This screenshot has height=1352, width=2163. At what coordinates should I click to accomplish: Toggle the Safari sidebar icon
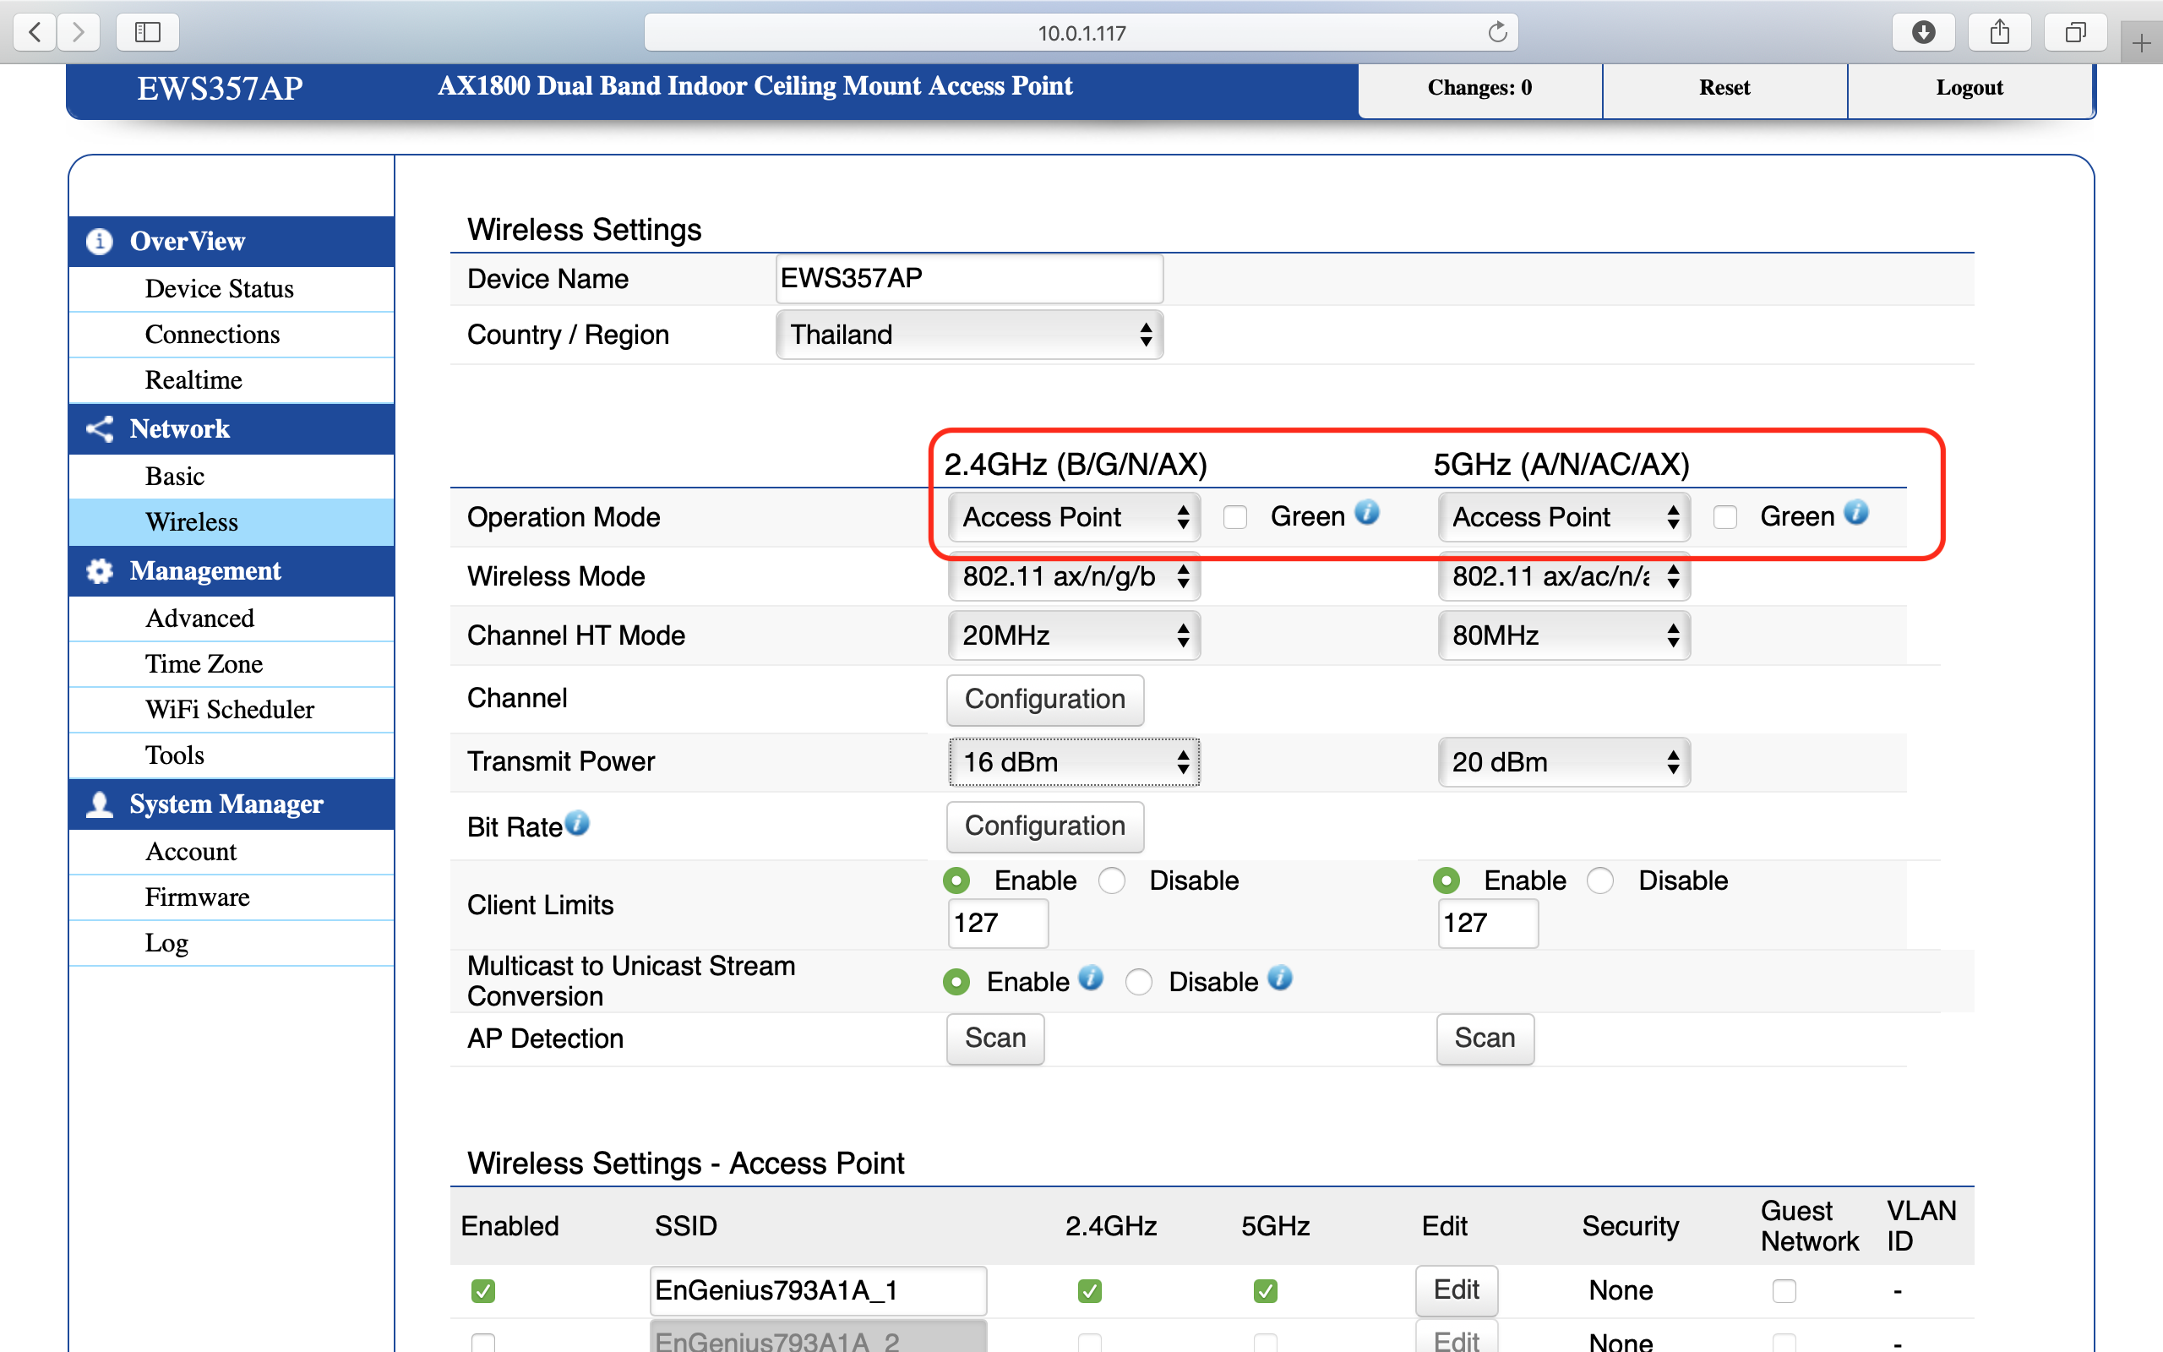[148, 32]
